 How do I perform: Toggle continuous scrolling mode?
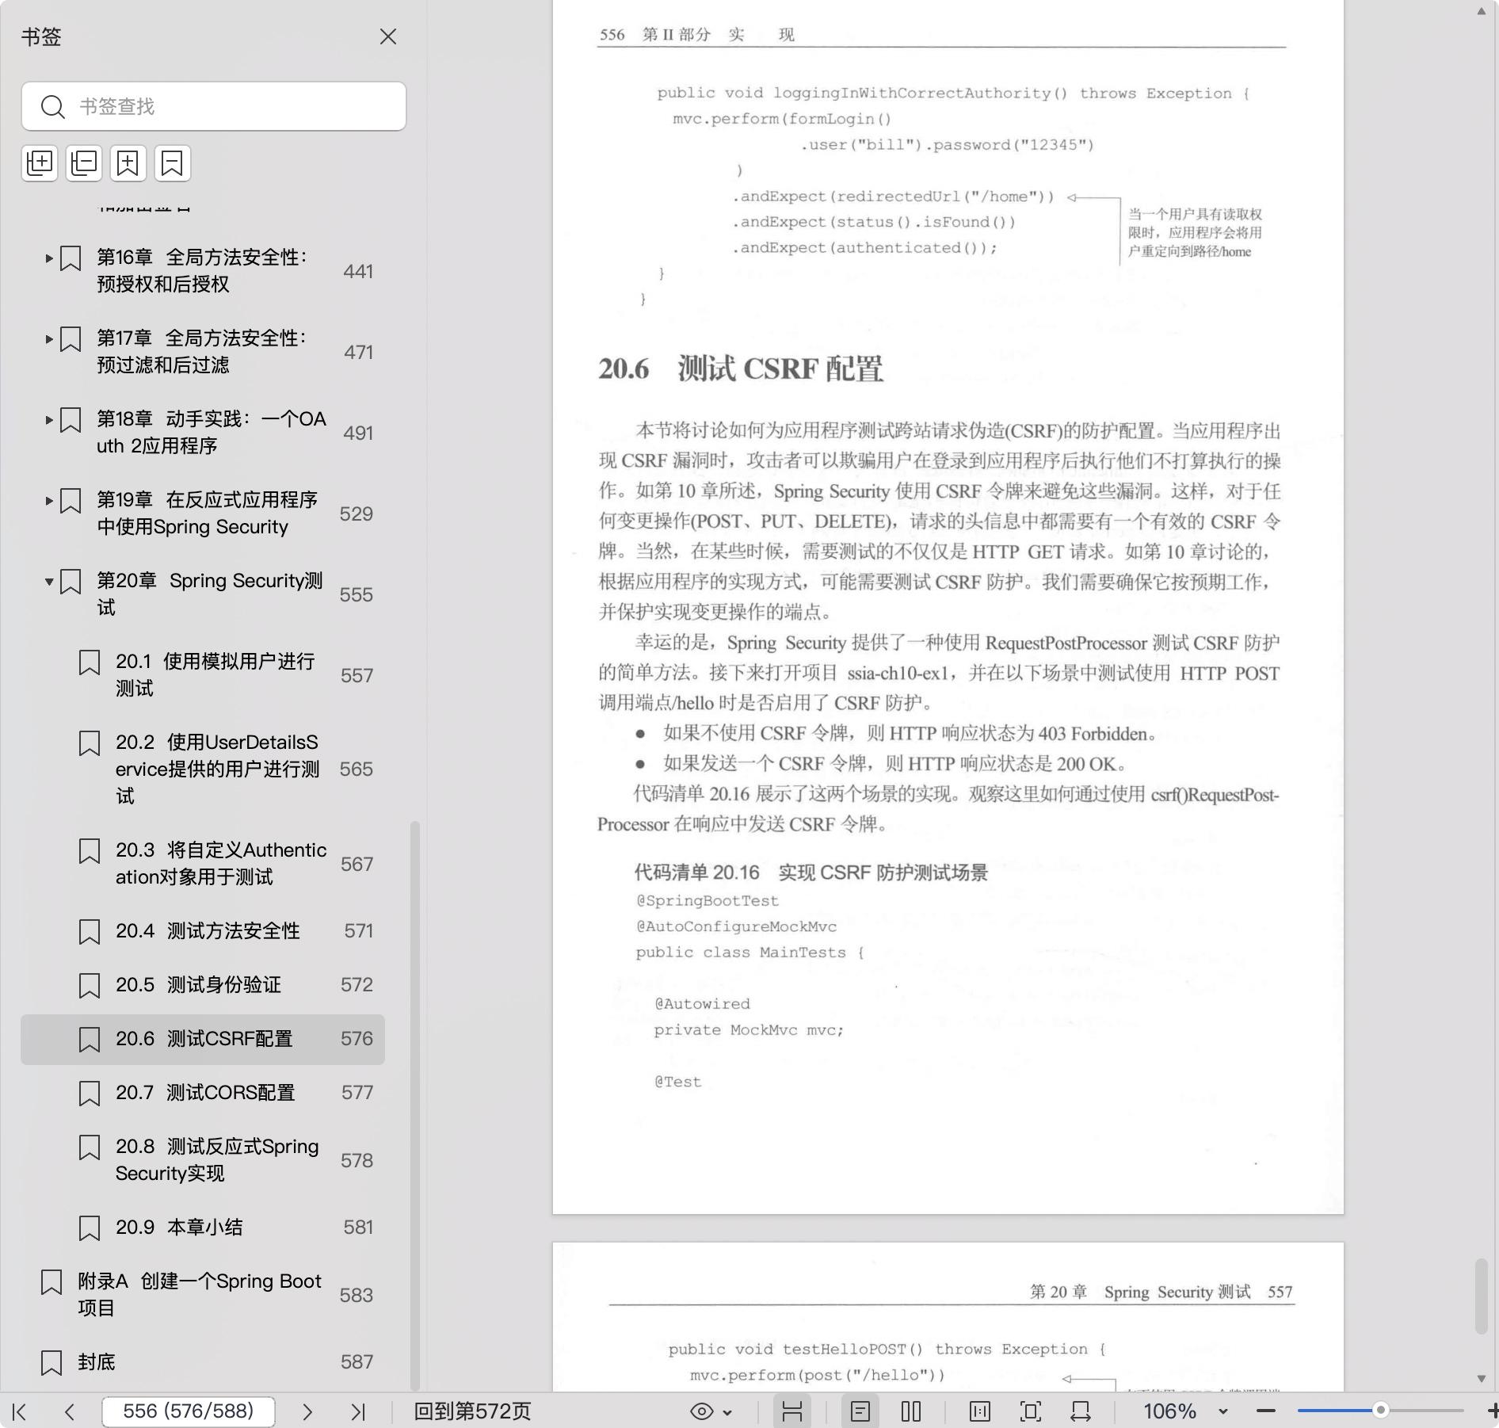click(792, 1411)
